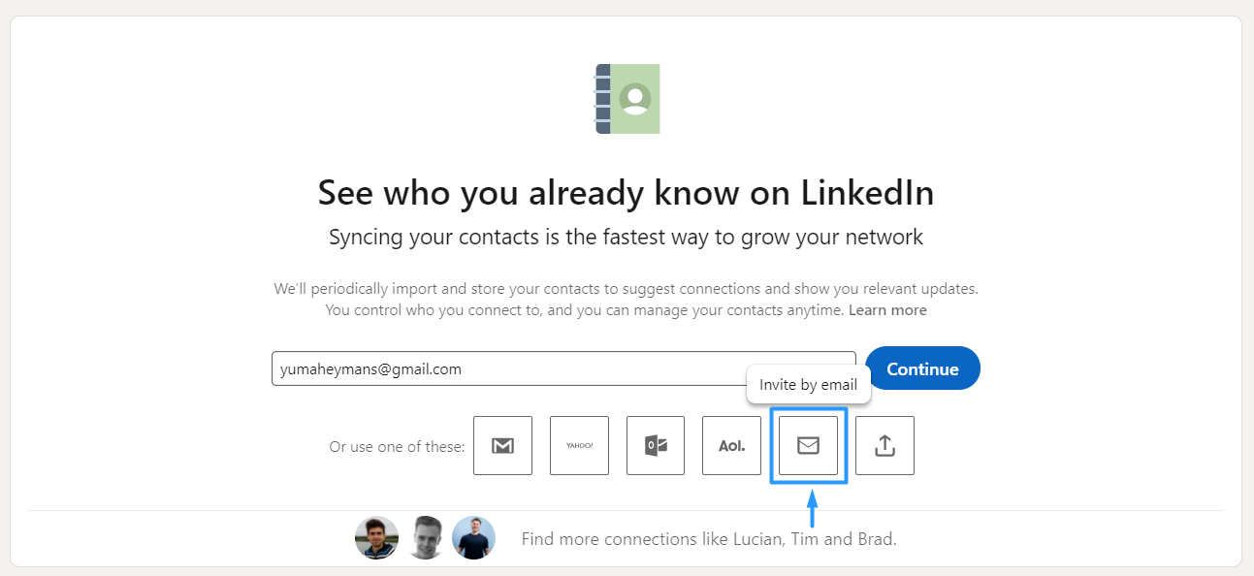Click the avatar with green outdoor background
This screenshot has width=1254, height=576.
coord(376,537)
